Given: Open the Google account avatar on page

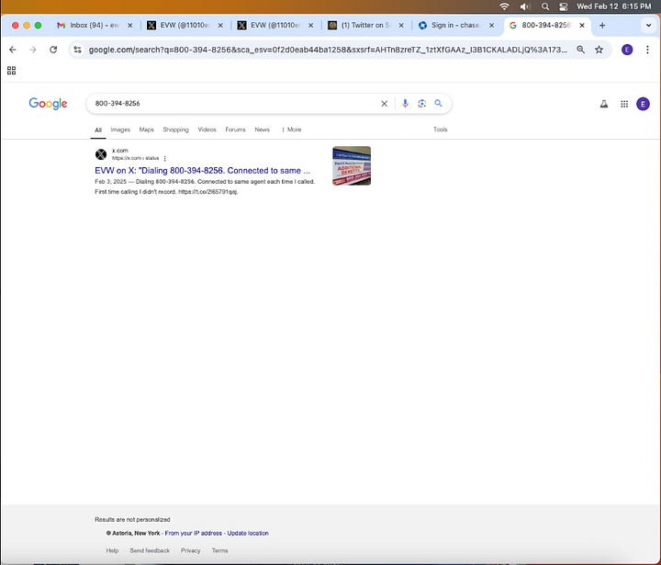Looking at the screenshot, I should (x=643, y=104).
